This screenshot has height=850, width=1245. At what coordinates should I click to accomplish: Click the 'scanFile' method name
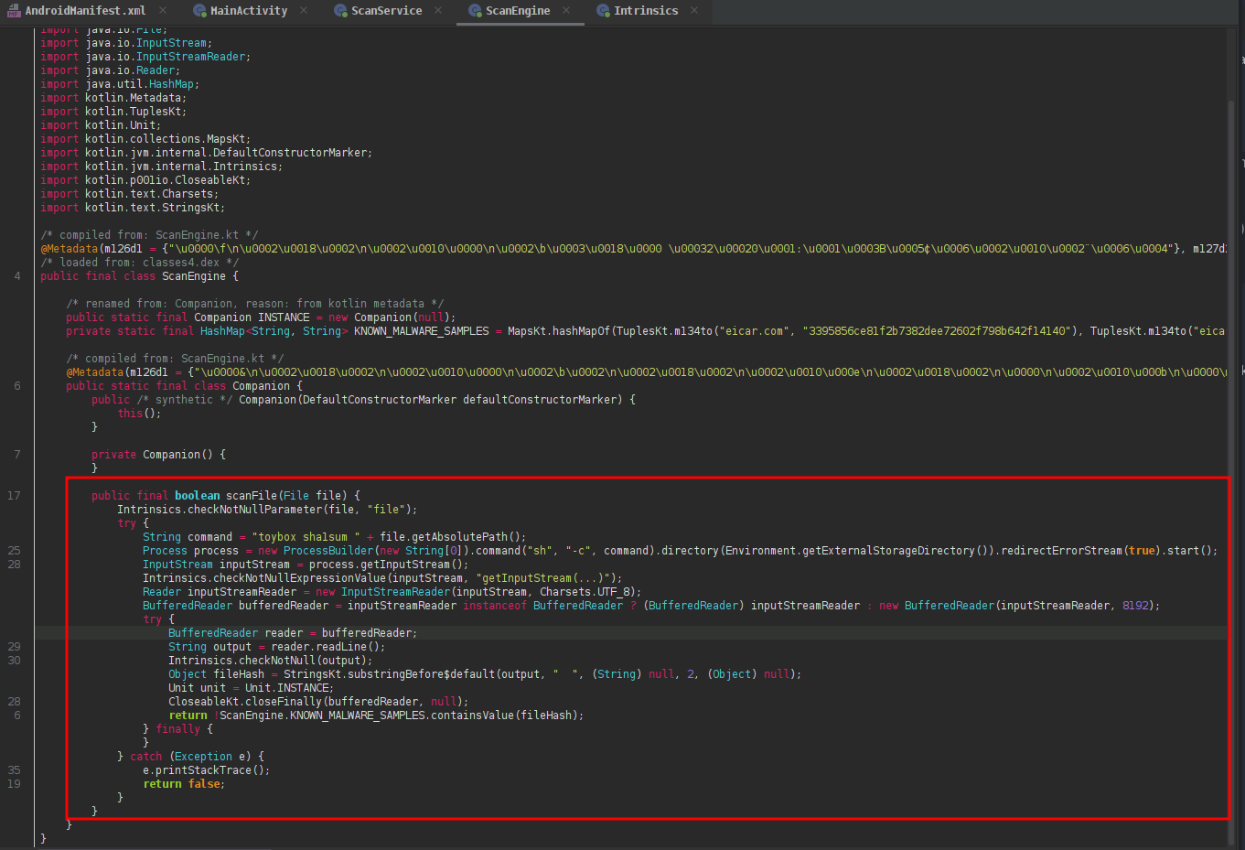pos(252,496)
